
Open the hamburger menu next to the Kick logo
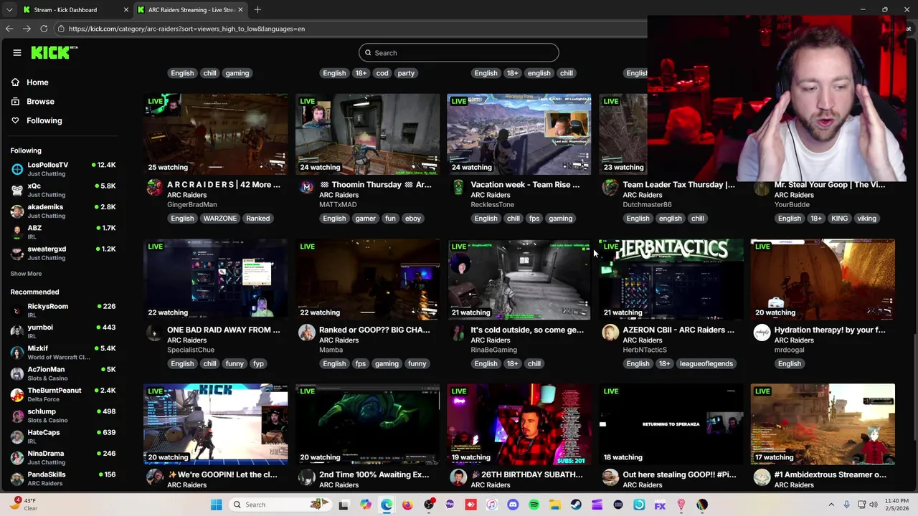[x=17, y=52]
